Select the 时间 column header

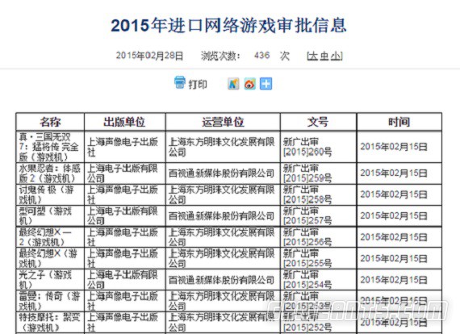[399, 122]
